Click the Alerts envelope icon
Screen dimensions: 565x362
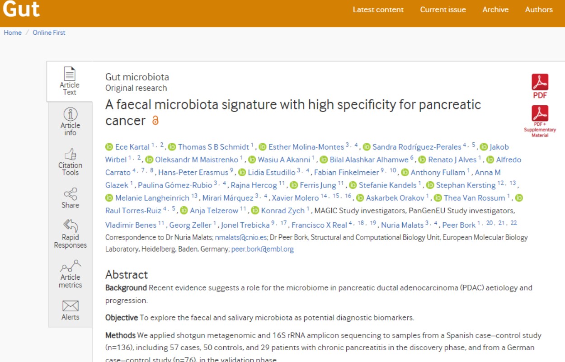(x=70, y=306)
